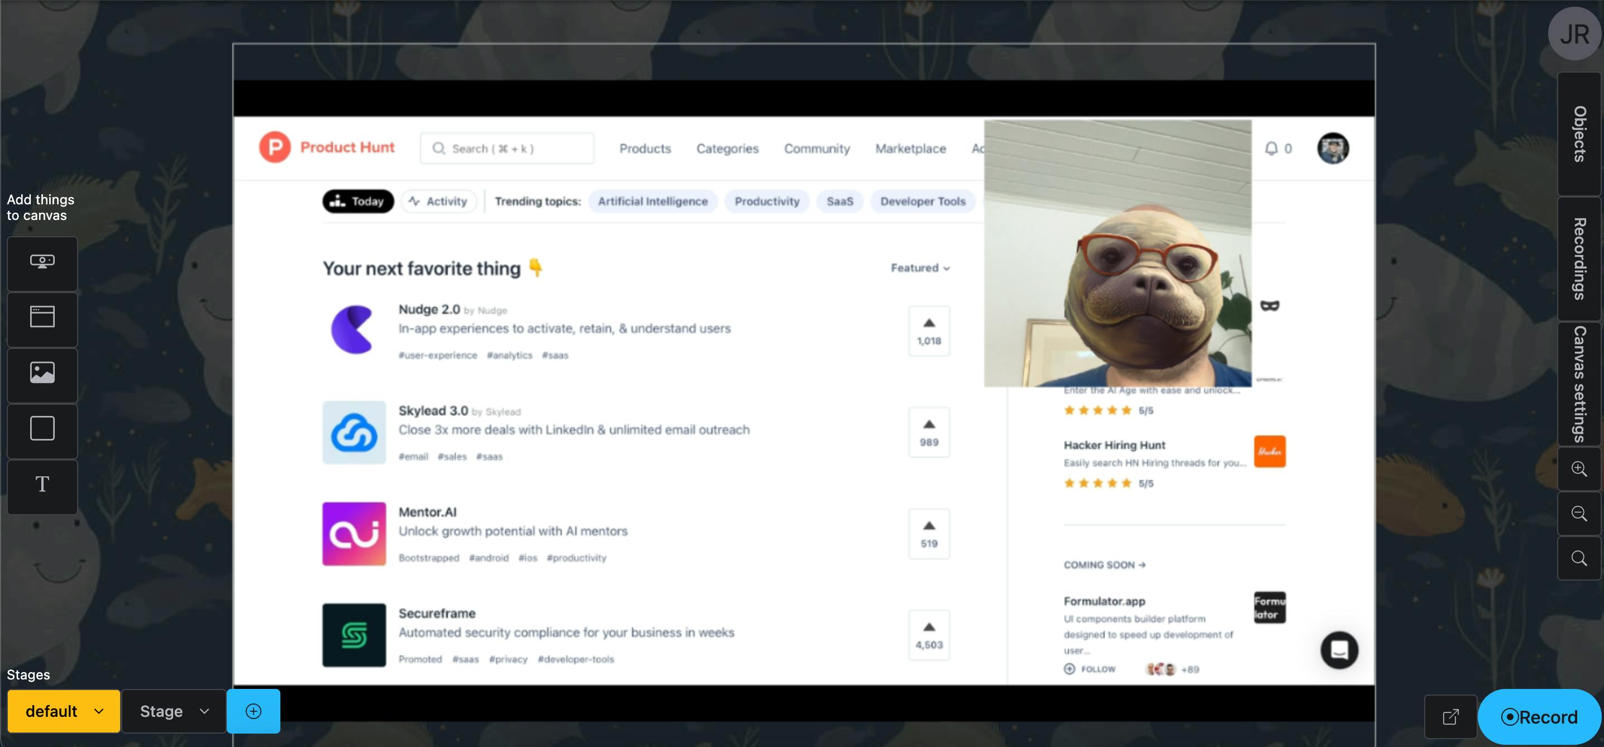Image resolution: width=1604 pixels, height=747 pixels.
Task: Click the #analytics tag
Action: (x=509, y=356)
